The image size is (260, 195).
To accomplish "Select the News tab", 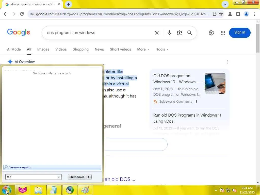I will [x=99, y=50].
